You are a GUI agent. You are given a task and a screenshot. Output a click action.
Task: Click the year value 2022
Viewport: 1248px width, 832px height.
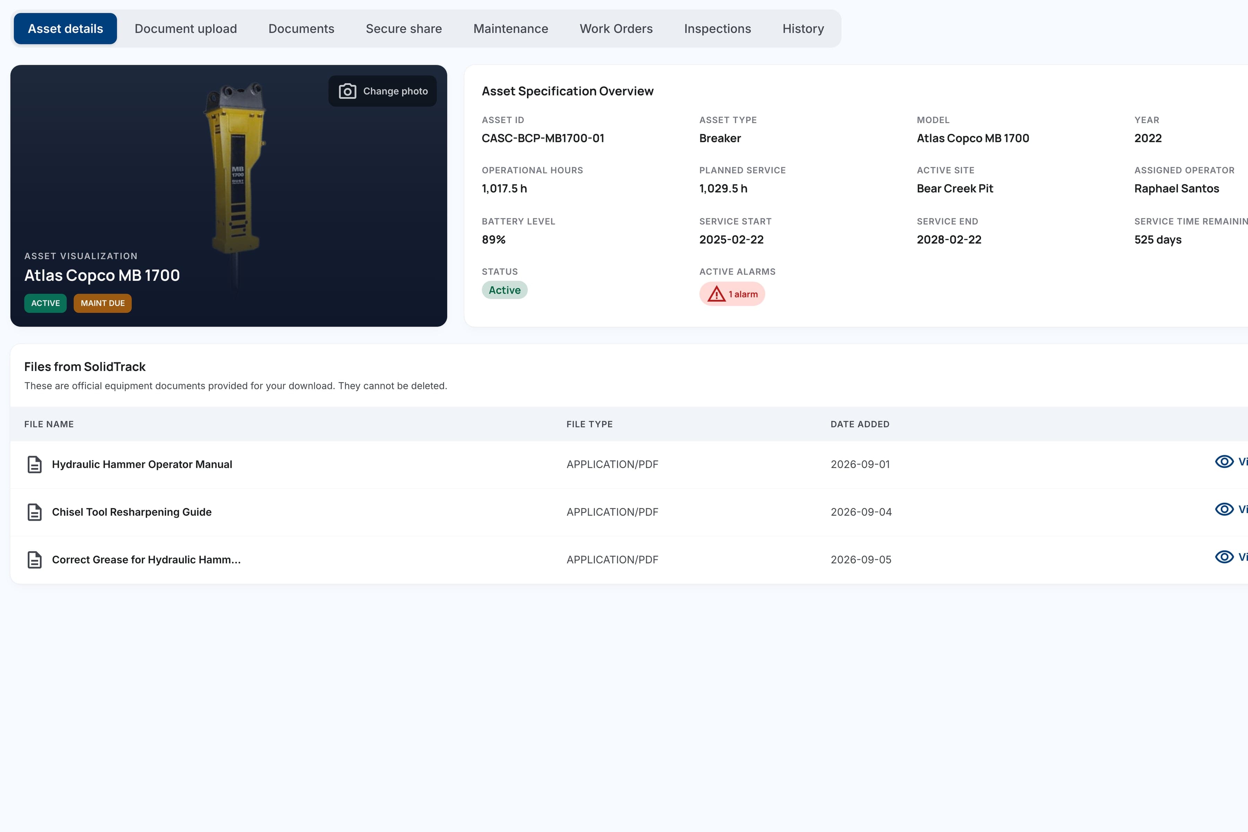click(x=1148, y=138)
